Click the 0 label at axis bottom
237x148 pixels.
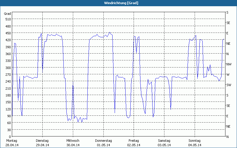coord(9,137)
